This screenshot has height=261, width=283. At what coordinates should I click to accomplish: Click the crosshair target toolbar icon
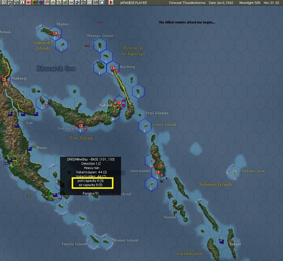click(84, 2)
